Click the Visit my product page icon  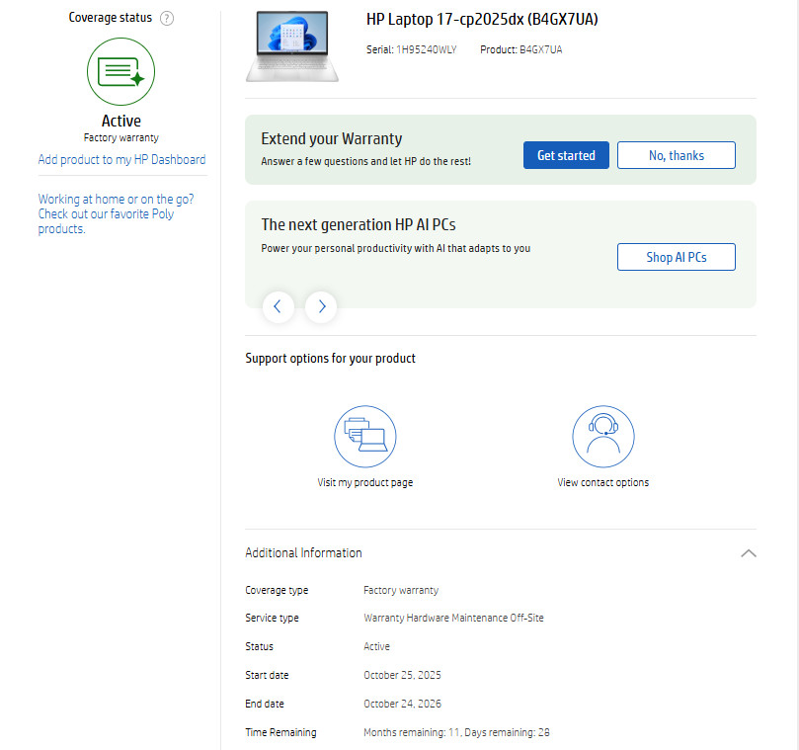365,437
